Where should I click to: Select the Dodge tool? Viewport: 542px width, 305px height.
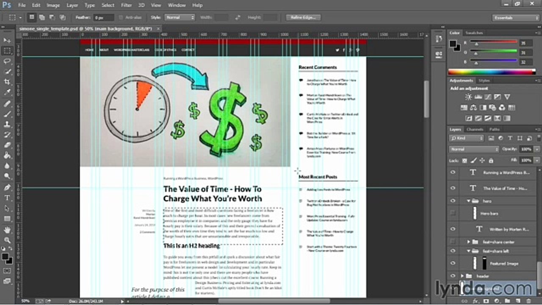pyautogui.click(x=7, y=176)
